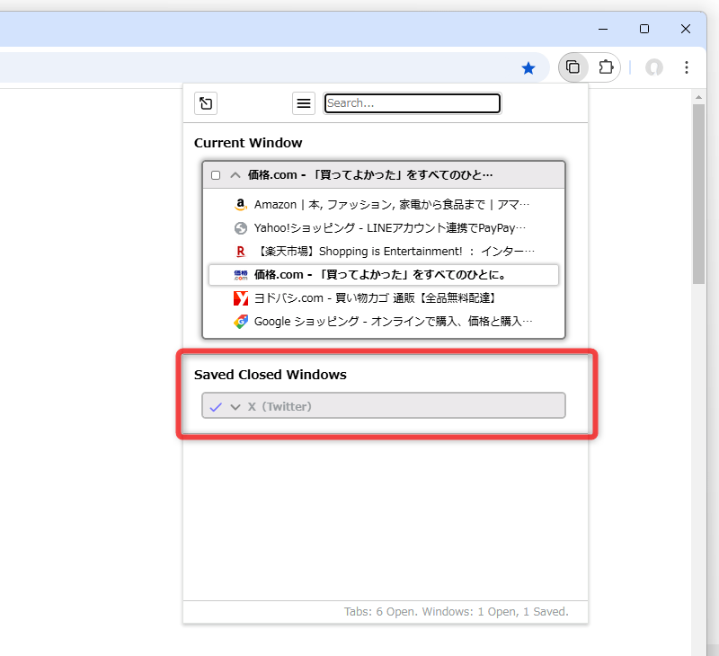Click the Search input field
719x656 pixels.
(x=413, y=103)
